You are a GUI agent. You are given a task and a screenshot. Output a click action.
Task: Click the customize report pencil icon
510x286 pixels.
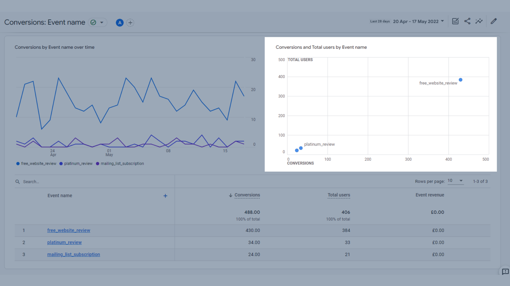click(494, 21)
